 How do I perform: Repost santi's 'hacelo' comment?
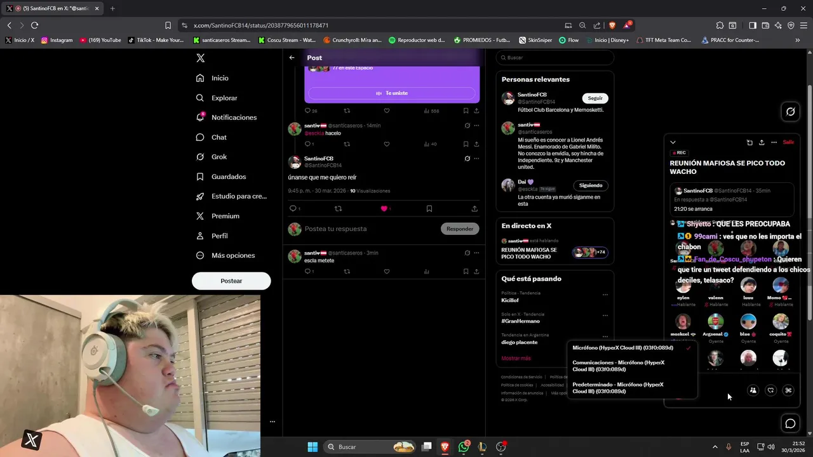[x=347, y=144]
